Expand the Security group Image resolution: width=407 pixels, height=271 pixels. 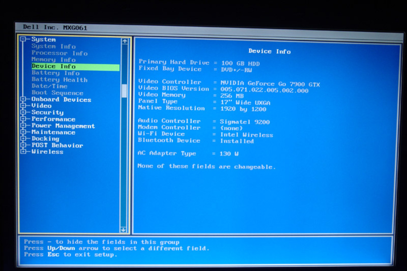point(23,112)
